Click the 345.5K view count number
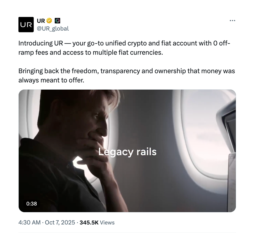Viewport: 254px width, 245px height. pyautogui.click(x=89, y=222)
